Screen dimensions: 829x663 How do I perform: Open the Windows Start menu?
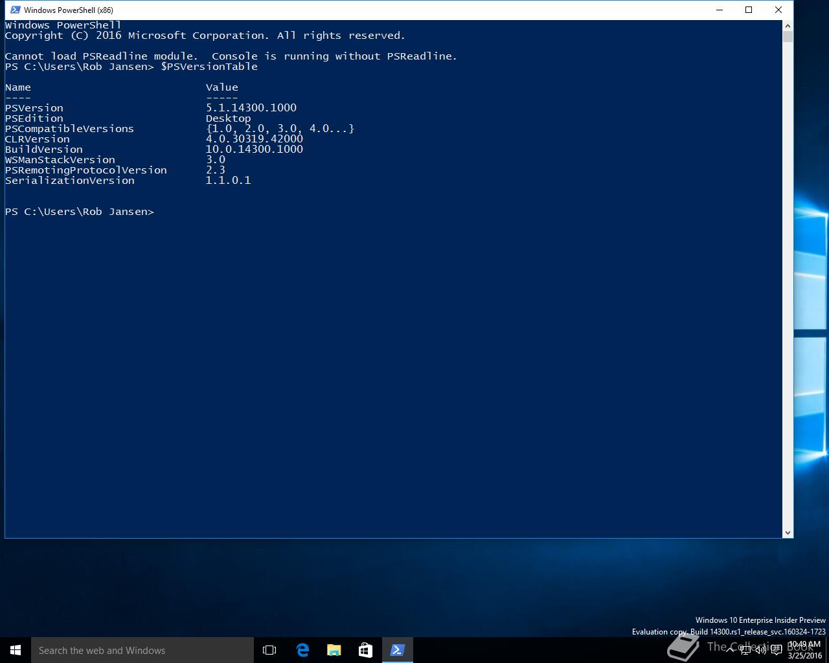point(16,650)
